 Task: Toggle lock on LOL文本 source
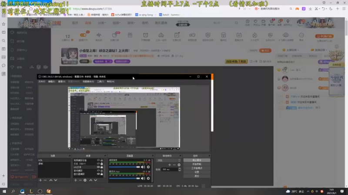(x=102, y=167)
